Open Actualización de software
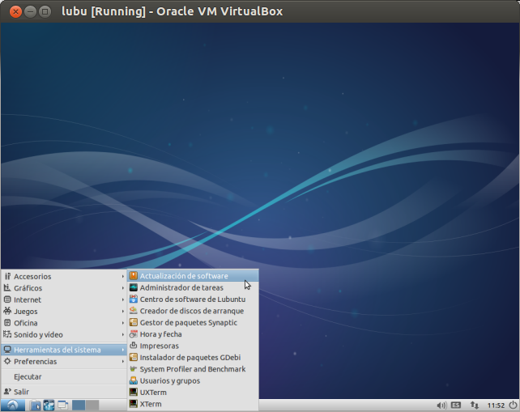This screenshot has width=520, height=412. (184, 276)
